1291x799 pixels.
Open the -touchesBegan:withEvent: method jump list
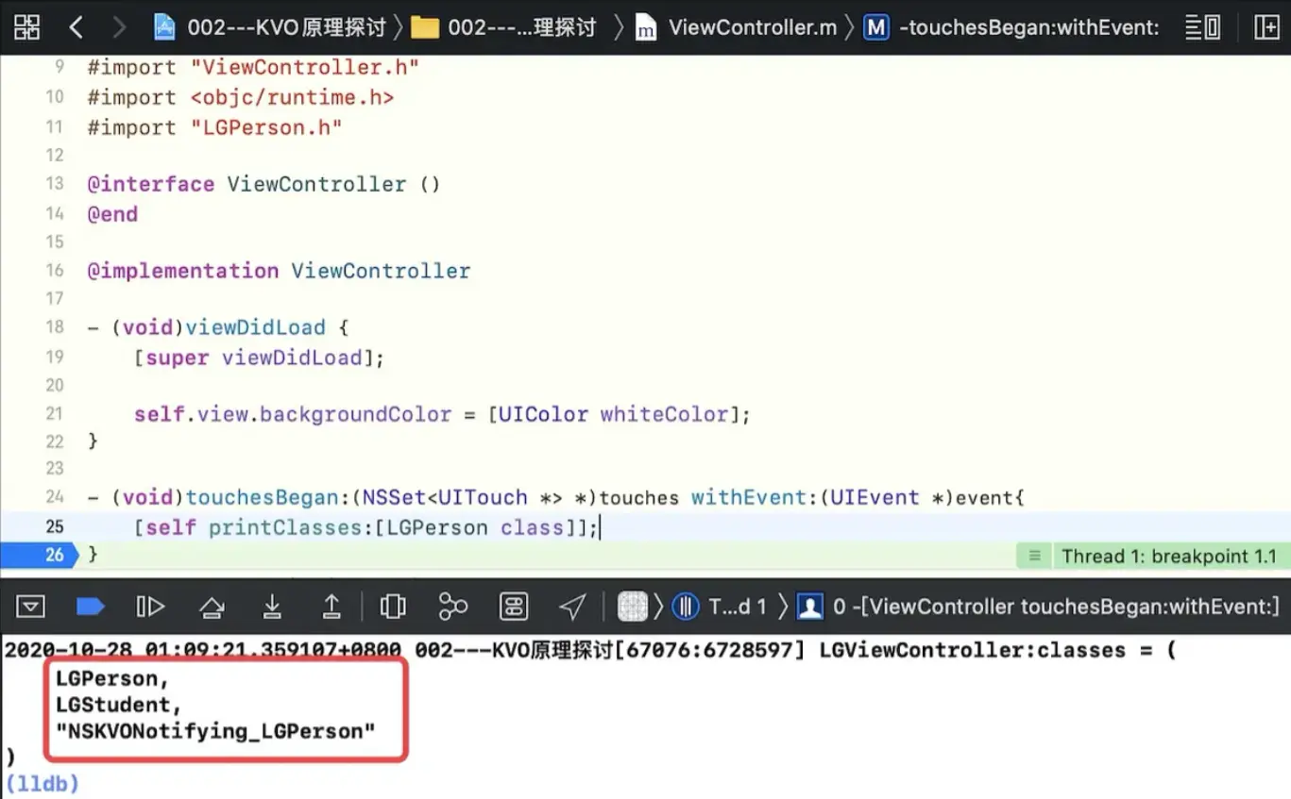pyautogui.click(x=1011, y=27)
